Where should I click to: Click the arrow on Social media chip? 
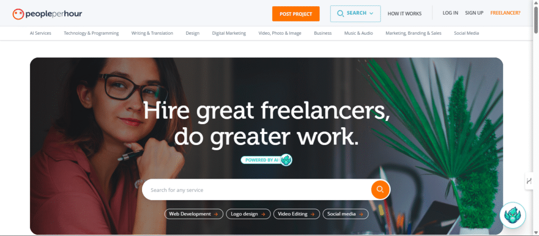click(361, 214)
